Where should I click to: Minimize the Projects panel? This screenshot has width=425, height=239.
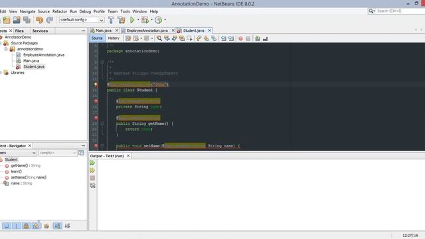(x=83, y=31)
